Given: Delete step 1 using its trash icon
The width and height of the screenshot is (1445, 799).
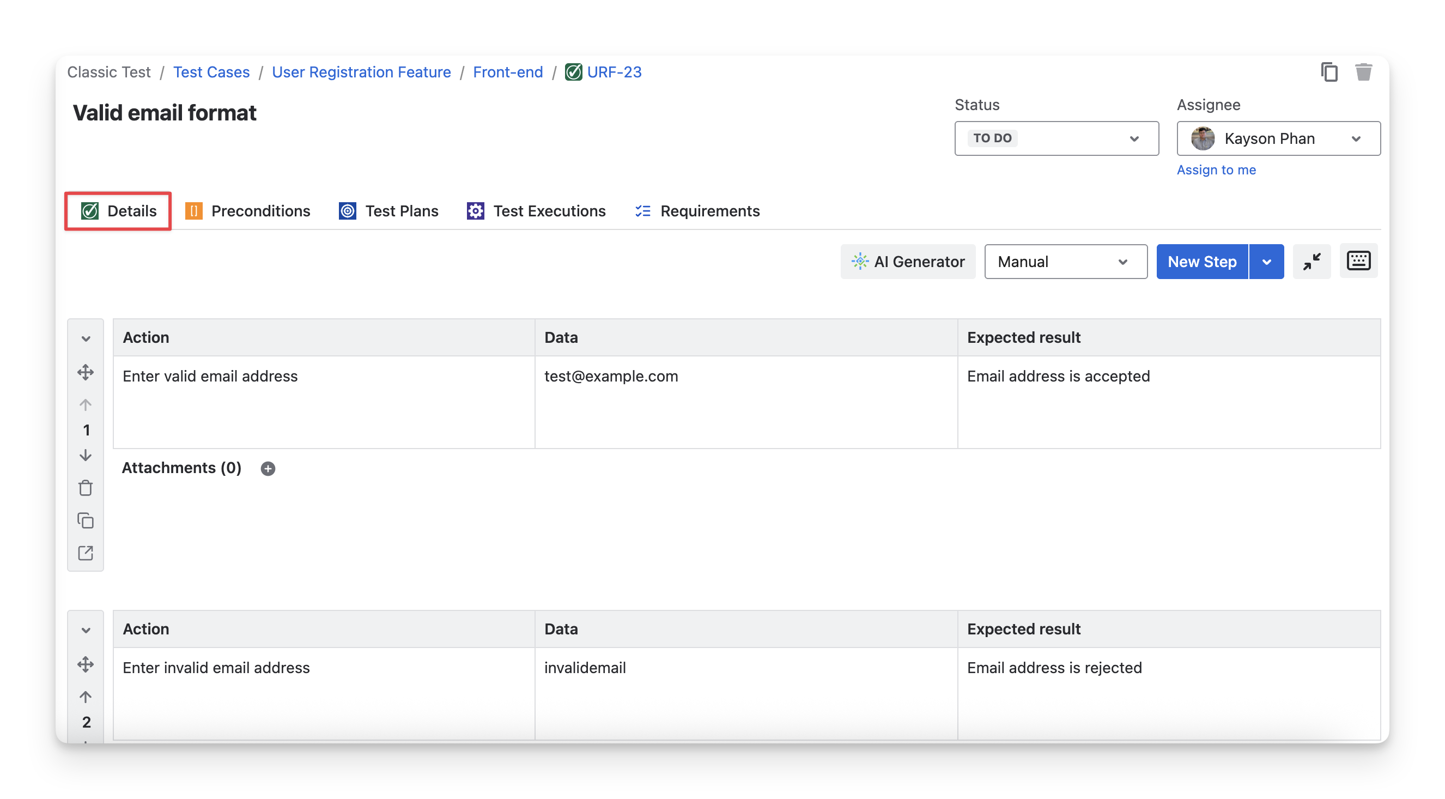Looking at the screenshot, I should click(85, 488).
